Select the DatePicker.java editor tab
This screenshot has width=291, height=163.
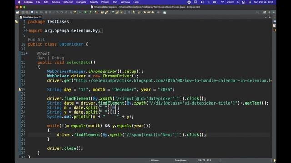pos(30,17)
